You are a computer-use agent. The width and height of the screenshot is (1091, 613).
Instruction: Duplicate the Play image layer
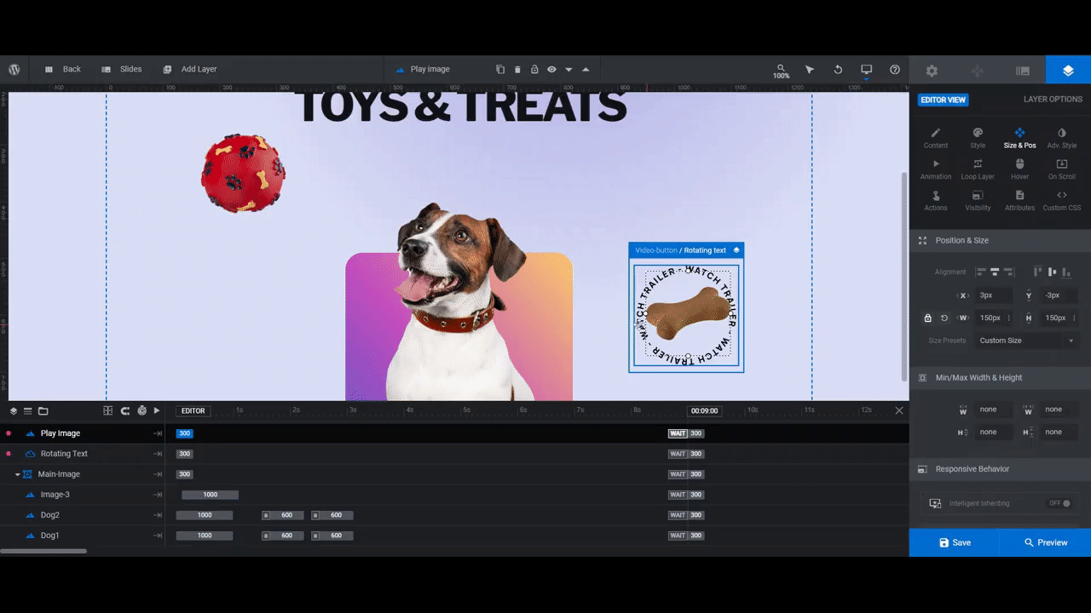click(x=500, y=69)
